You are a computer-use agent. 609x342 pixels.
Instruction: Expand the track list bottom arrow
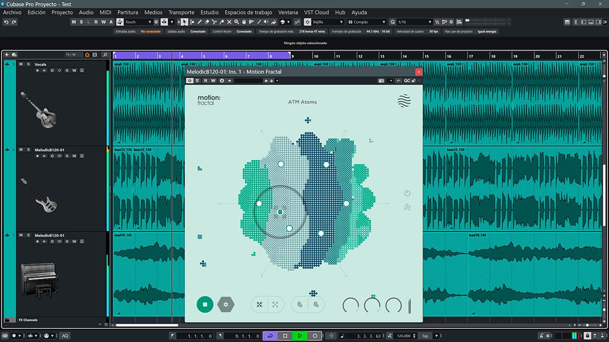[x=99, y=324]
